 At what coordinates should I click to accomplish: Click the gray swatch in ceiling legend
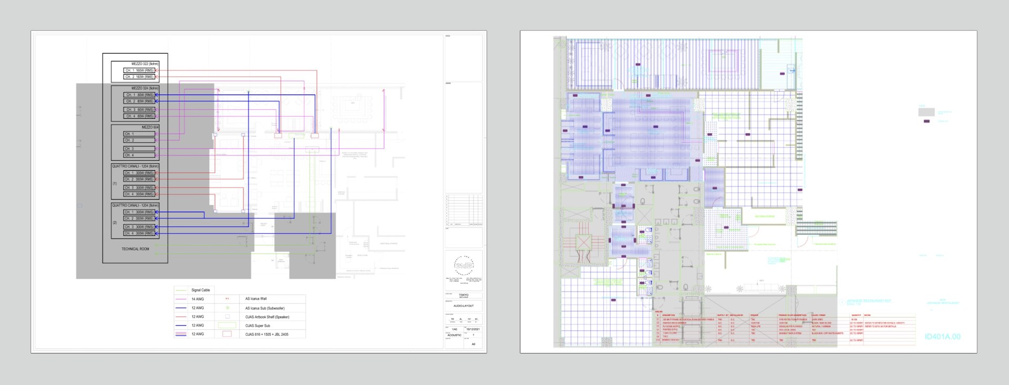click(x=926, y=112)
